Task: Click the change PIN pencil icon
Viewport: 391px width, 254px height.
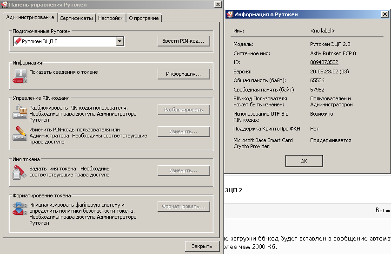Action: tap(20, 134)
